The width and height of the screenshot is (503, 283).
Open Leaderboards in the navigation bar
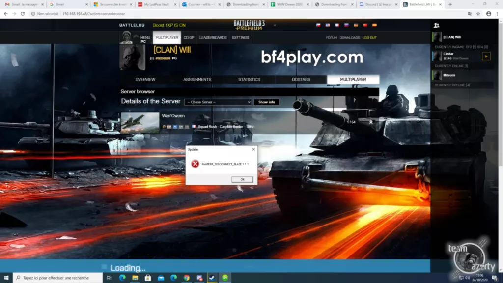pos(213,37)
